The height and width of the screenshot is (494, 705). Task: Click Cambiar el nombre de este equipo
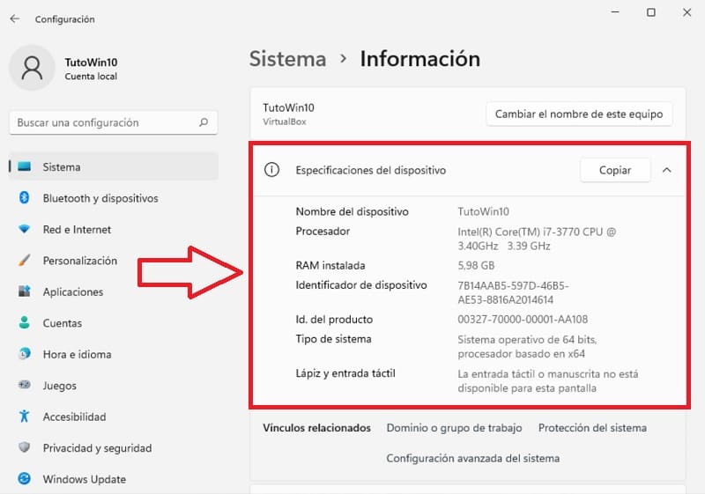click(x=579, y=114)
